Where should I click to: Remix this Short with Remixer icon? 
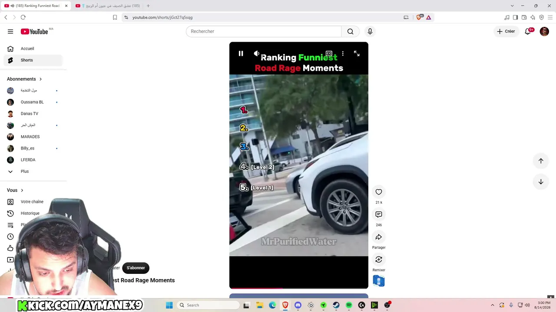click(379, 260)
